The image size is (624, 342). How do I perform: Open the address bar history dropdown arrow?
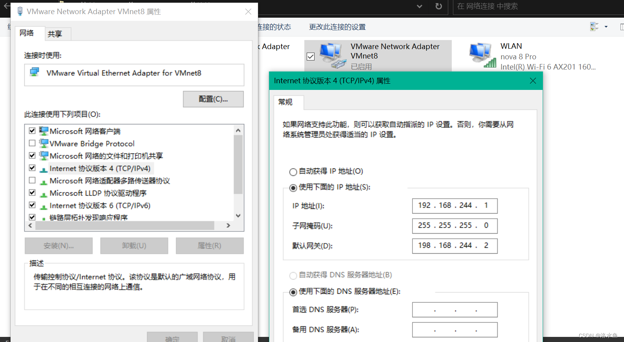(419, 6)
